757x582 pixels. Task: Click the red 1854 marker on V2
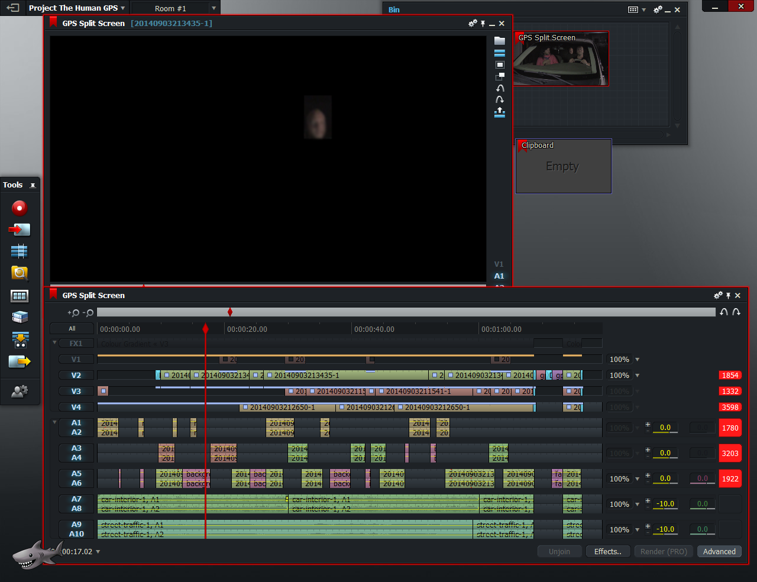pyautogui.click(x=730, y=376)
